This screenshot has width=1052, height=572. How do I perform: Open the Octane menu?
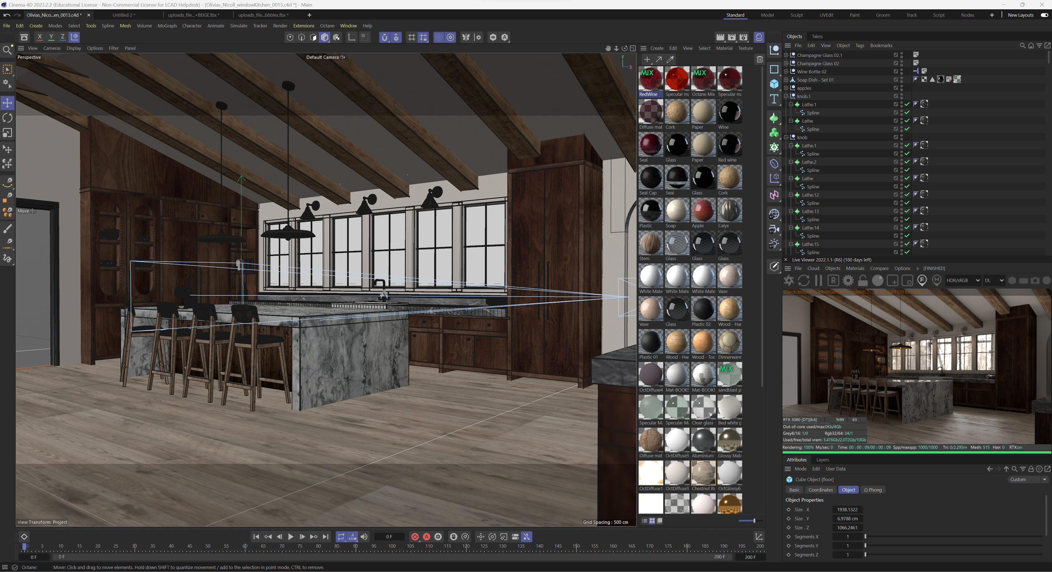click(x=327, y=26)
